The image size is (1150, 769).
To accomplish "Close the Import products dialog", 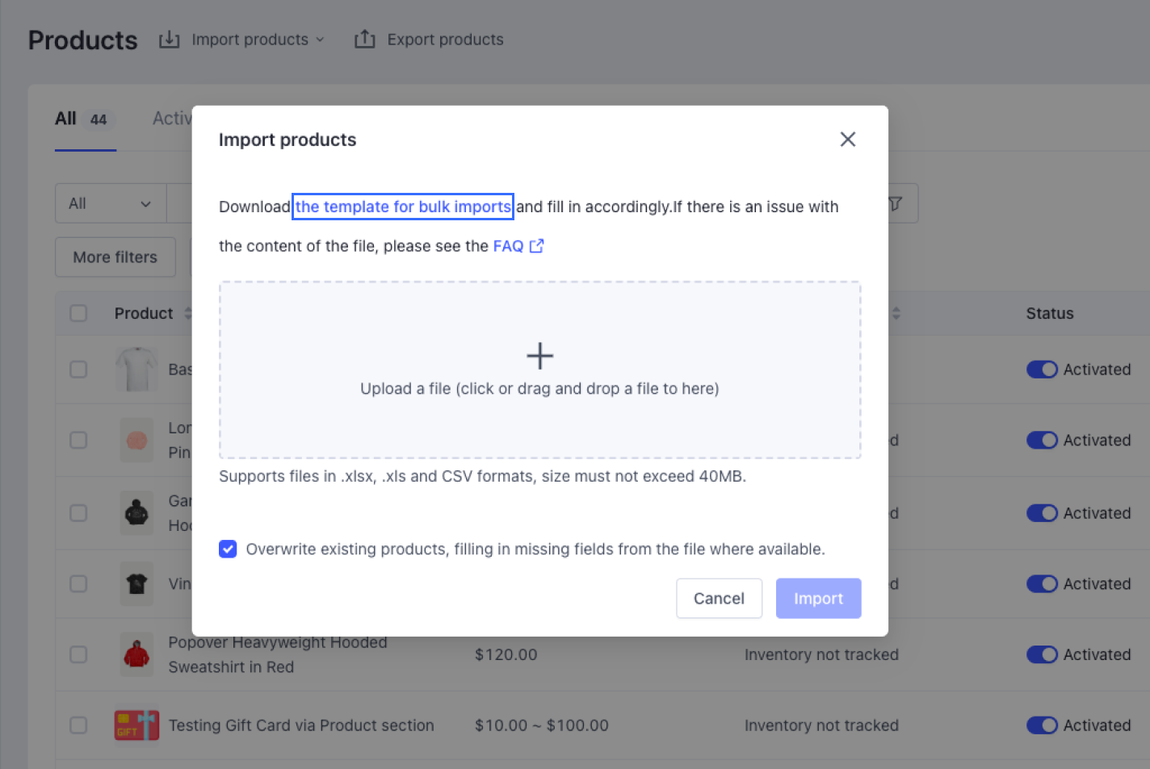I will 847,140.
